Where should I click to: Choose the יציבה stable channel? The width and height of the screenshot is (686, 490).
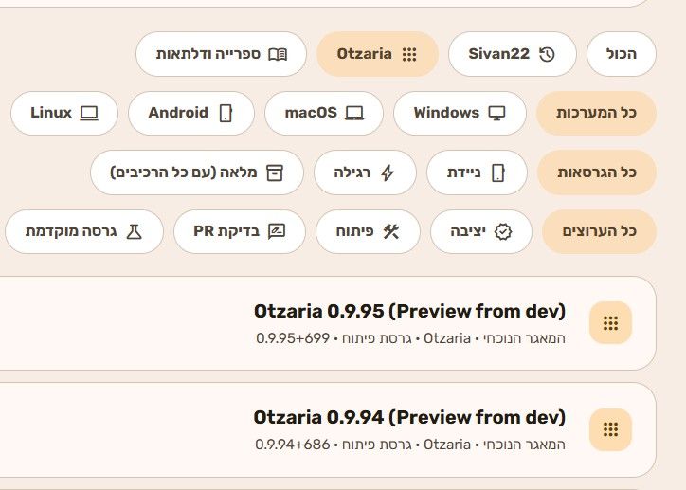pyautogui.click(x=481, y=231)
